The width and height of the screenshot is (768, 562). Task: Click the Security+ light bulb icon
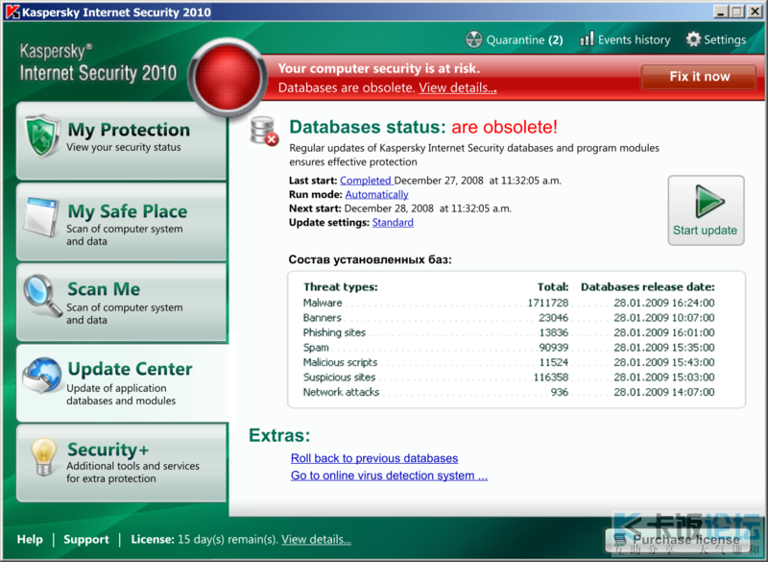(x=43, y=456)
